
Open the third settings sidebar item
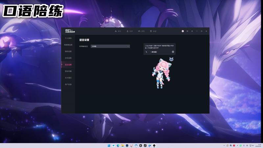tap(68, 51)
